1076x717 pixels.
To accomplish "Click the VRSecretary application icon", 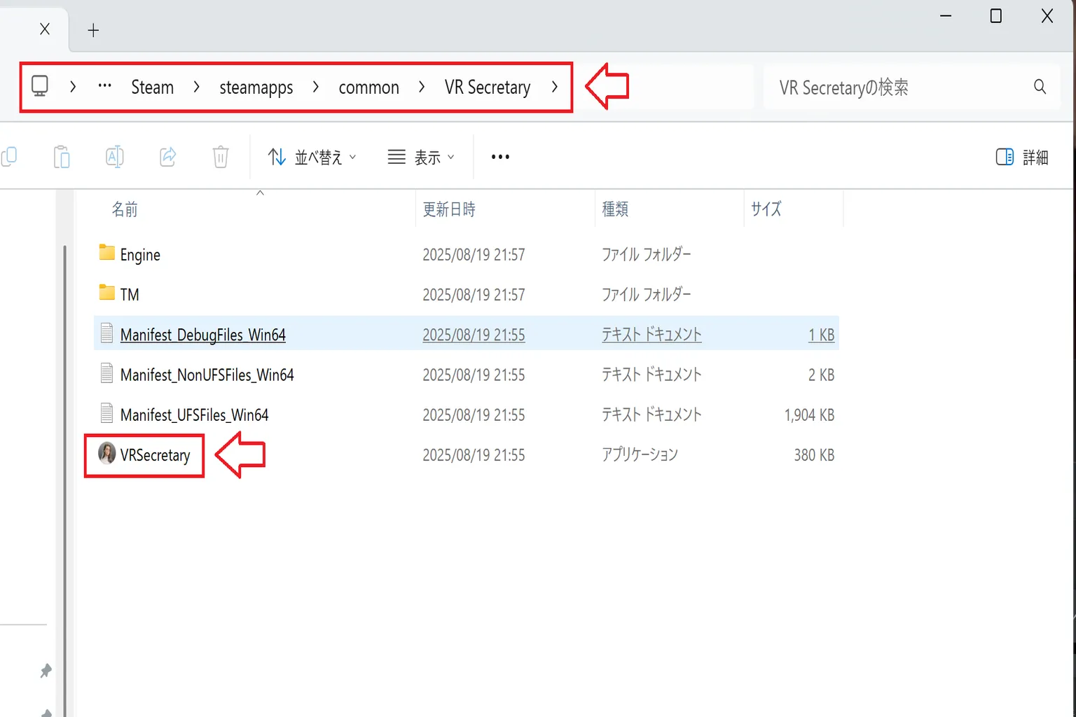I will pos(106,453).
